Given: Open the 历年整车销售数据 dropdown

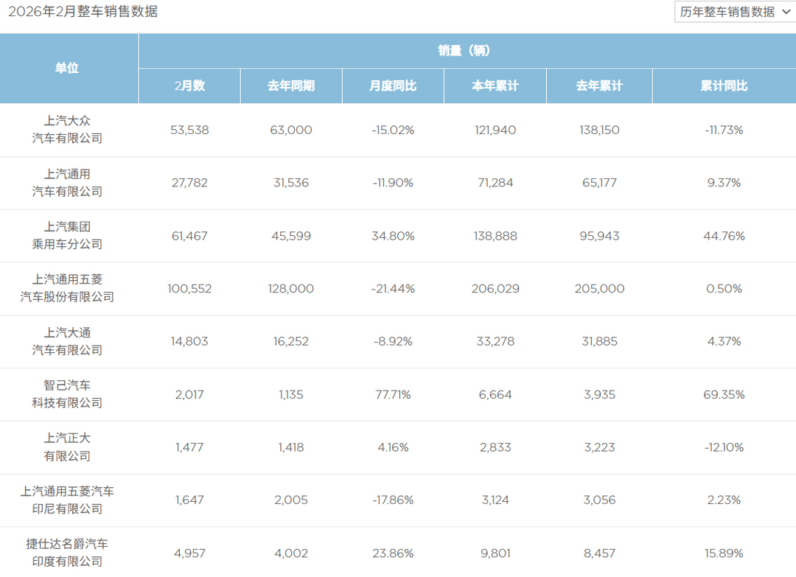Looking at the screenshot, I should pyautogui.click(x=735, y=12).
